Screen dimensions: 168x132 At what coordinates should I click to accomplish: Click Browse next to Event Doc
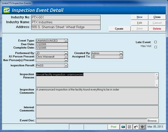pyautogui.click(x=153, y=121)
